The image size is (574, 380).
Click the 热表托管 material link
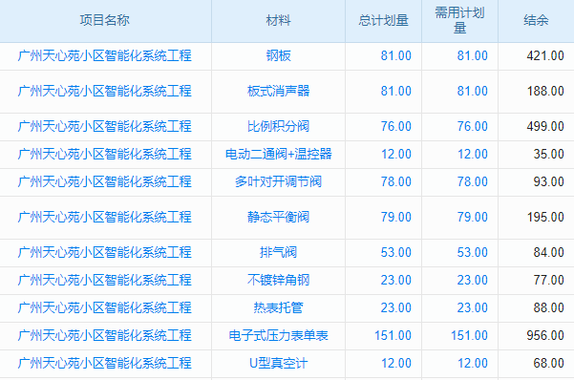(x=278, y=307)
